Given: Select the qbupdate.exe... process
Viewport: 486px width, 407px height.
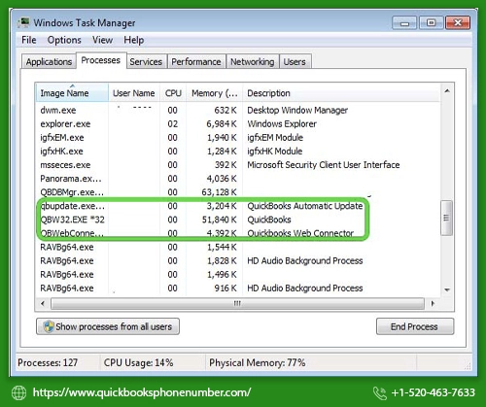Looking at the screenshot, I should [237, 206].
